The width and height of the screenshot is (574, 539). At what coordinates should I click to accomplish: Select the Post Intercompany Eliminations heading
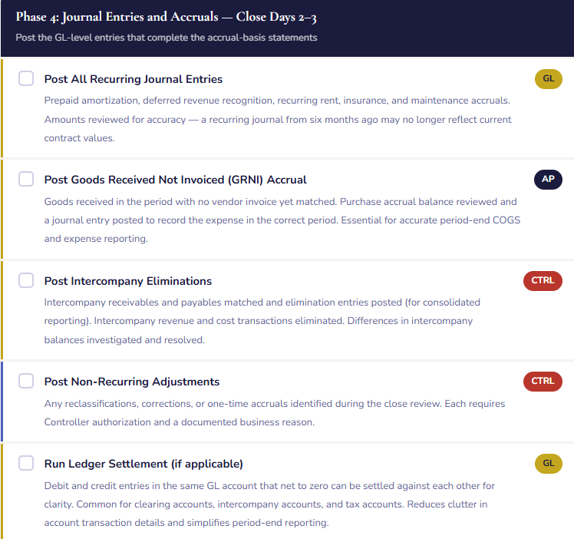(x=128, y=281)
